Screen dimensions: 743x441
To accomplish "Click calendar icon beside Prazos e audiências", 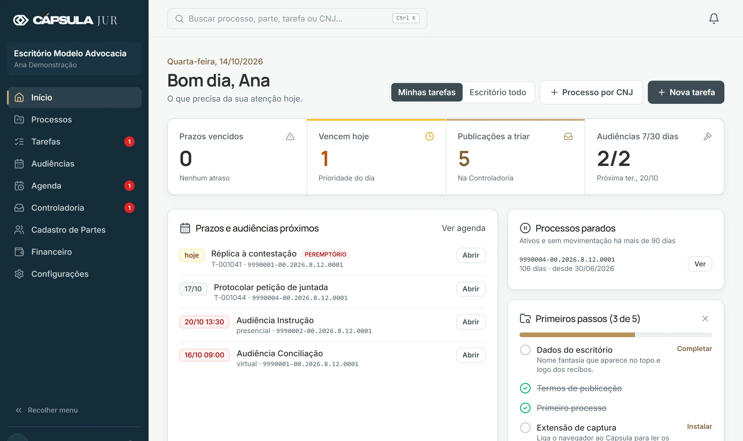I will coord(185,228).
